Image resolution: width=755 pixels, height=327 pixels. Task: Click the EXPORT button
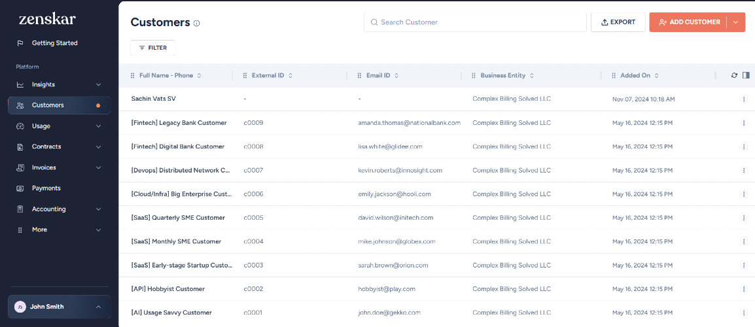pos(618,22)
